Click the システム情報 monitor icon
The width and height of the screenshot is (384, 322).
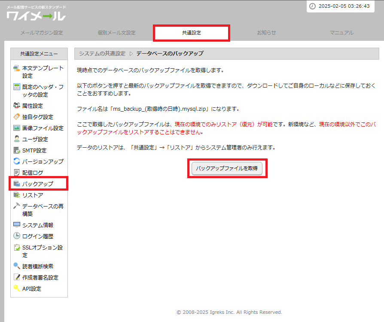(16, 225)
